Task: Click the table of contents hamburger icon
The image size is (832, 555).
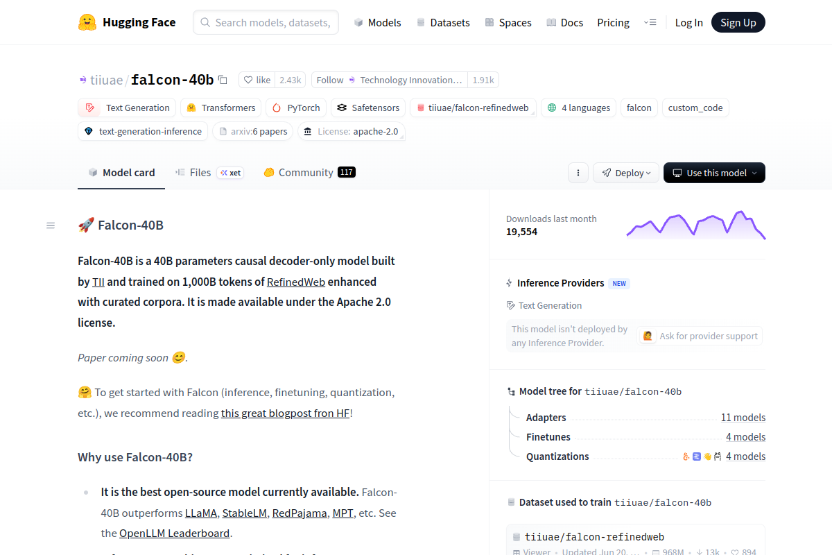Action: pyautogui.click(x=51, y=225)
